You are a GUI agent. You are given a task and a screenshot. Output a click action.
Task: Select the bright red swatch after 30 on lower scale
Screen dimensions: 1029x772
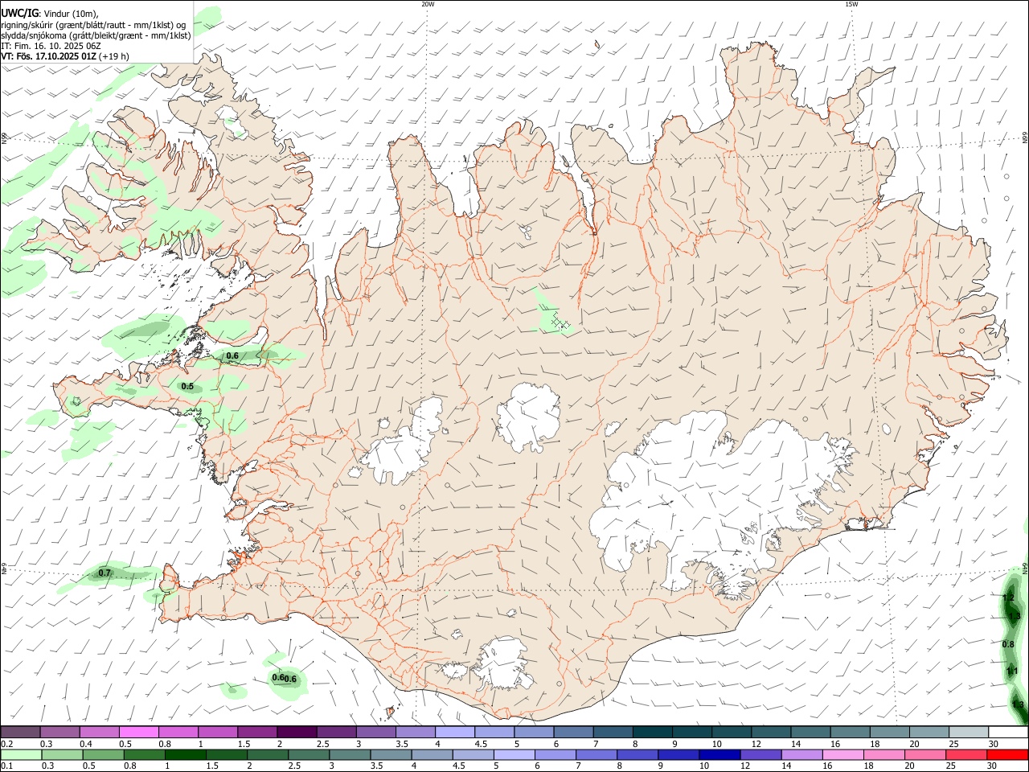click(1007, 755)
